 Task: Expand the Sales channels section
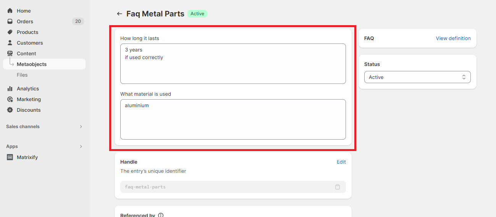(81, 127)
